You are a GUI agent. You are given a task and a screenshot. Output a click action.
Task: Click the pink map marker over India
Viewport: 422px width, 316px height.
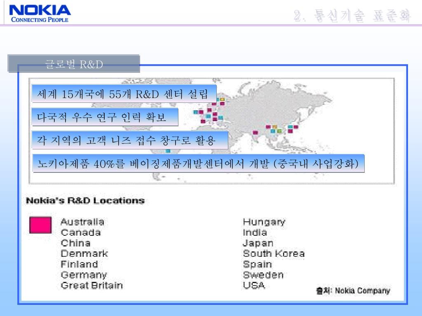(255, 132)
